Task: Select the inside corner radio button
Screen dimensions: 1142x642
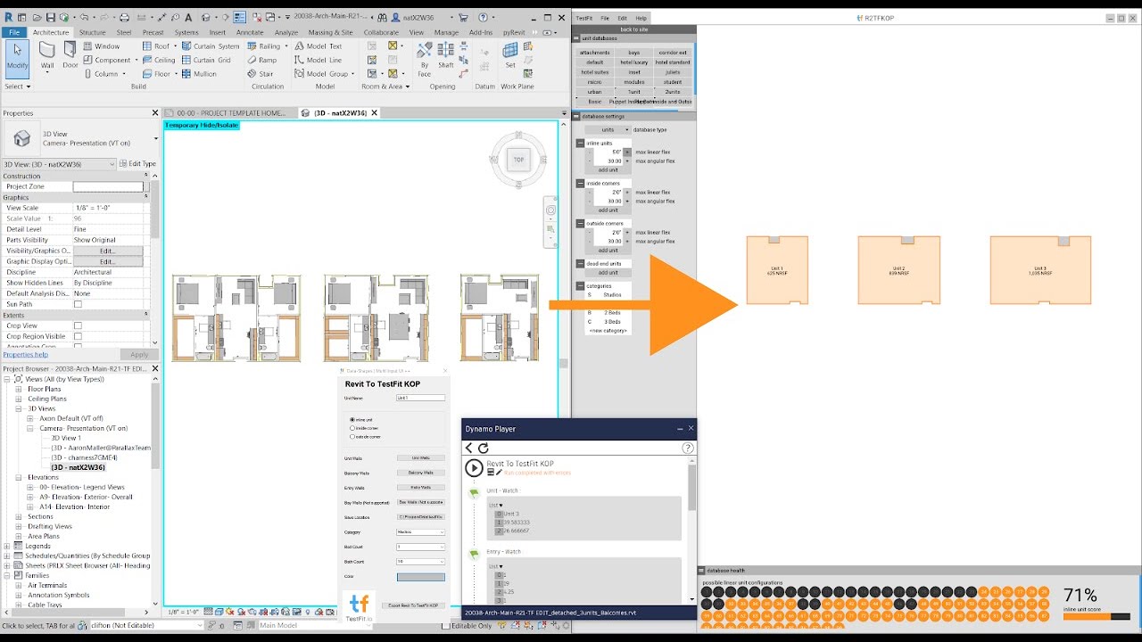Action: point(352,428)
